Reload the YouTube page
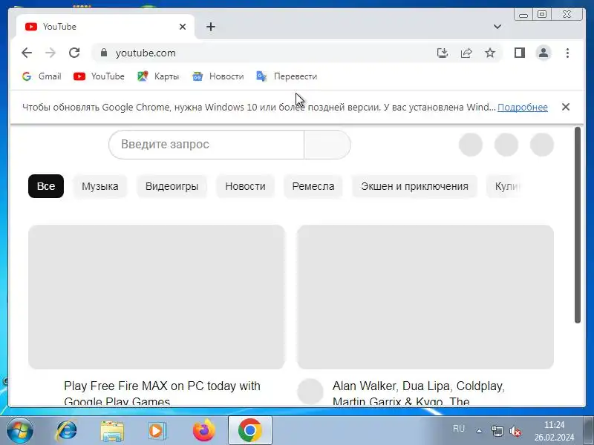Viewport: 594px width, 445px height. pyautogui.click(x=74, y=53)
